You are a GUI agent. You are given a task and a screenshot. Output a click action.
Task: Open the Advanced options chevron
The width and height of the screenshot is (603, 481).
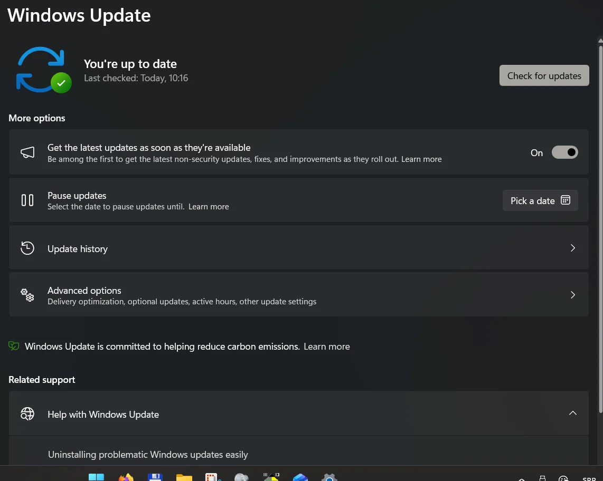tap(572, 295)
